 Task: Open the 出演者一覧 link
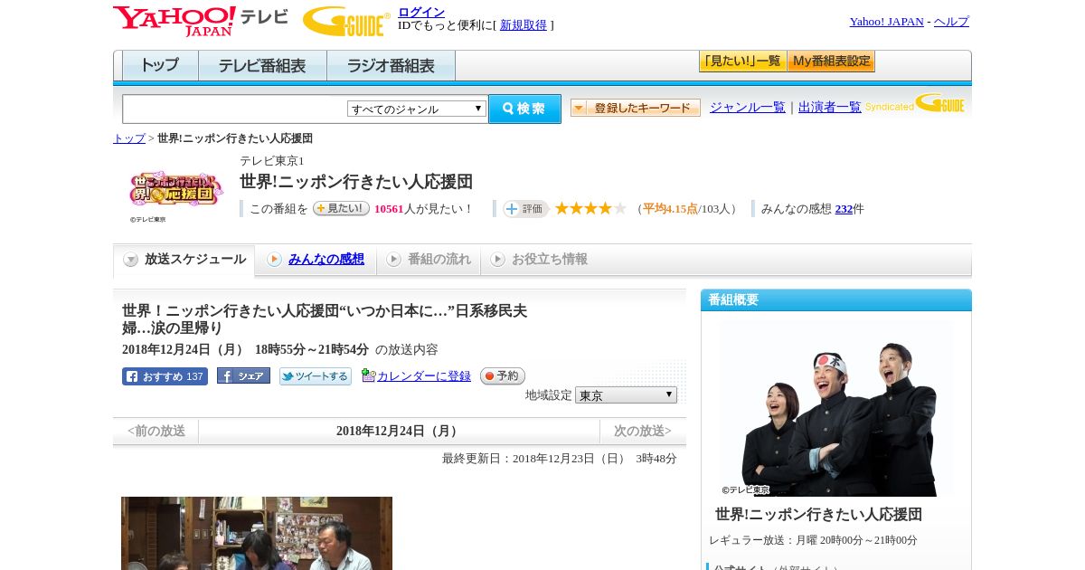pos(830,107)
